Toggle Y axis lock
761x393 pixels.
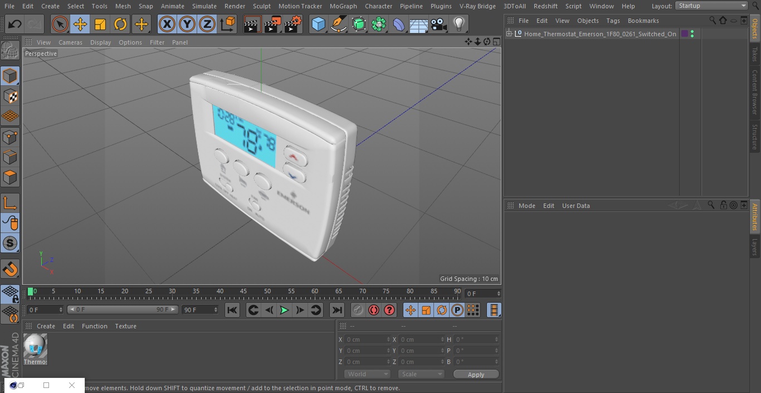[187, 25]
